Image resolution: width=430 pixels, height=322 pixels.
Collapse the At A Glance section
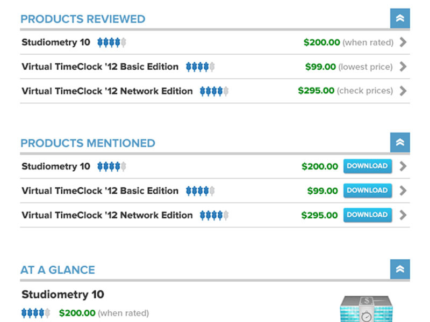click(400, 269)
